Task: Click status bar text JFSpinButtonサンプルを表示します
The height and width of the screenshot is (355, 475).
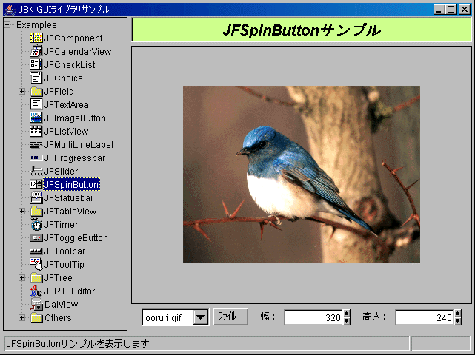Action: (78, 343)
